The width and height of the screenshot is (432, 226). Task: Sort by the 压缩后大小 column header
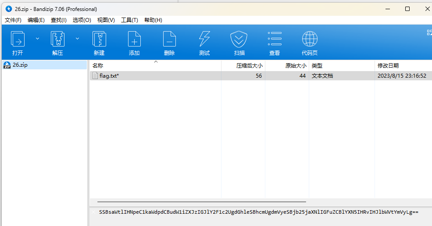243,65
